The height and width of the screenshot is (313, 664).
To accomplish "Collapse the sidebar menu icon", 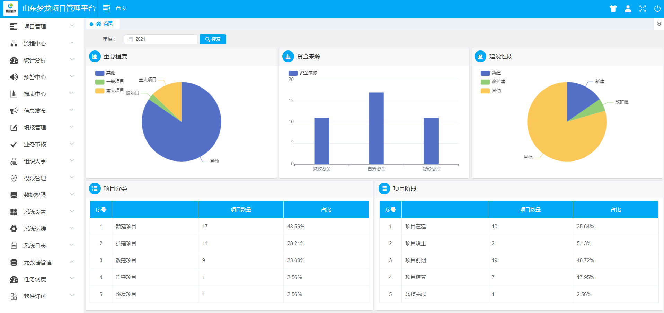I will (106, 8).
